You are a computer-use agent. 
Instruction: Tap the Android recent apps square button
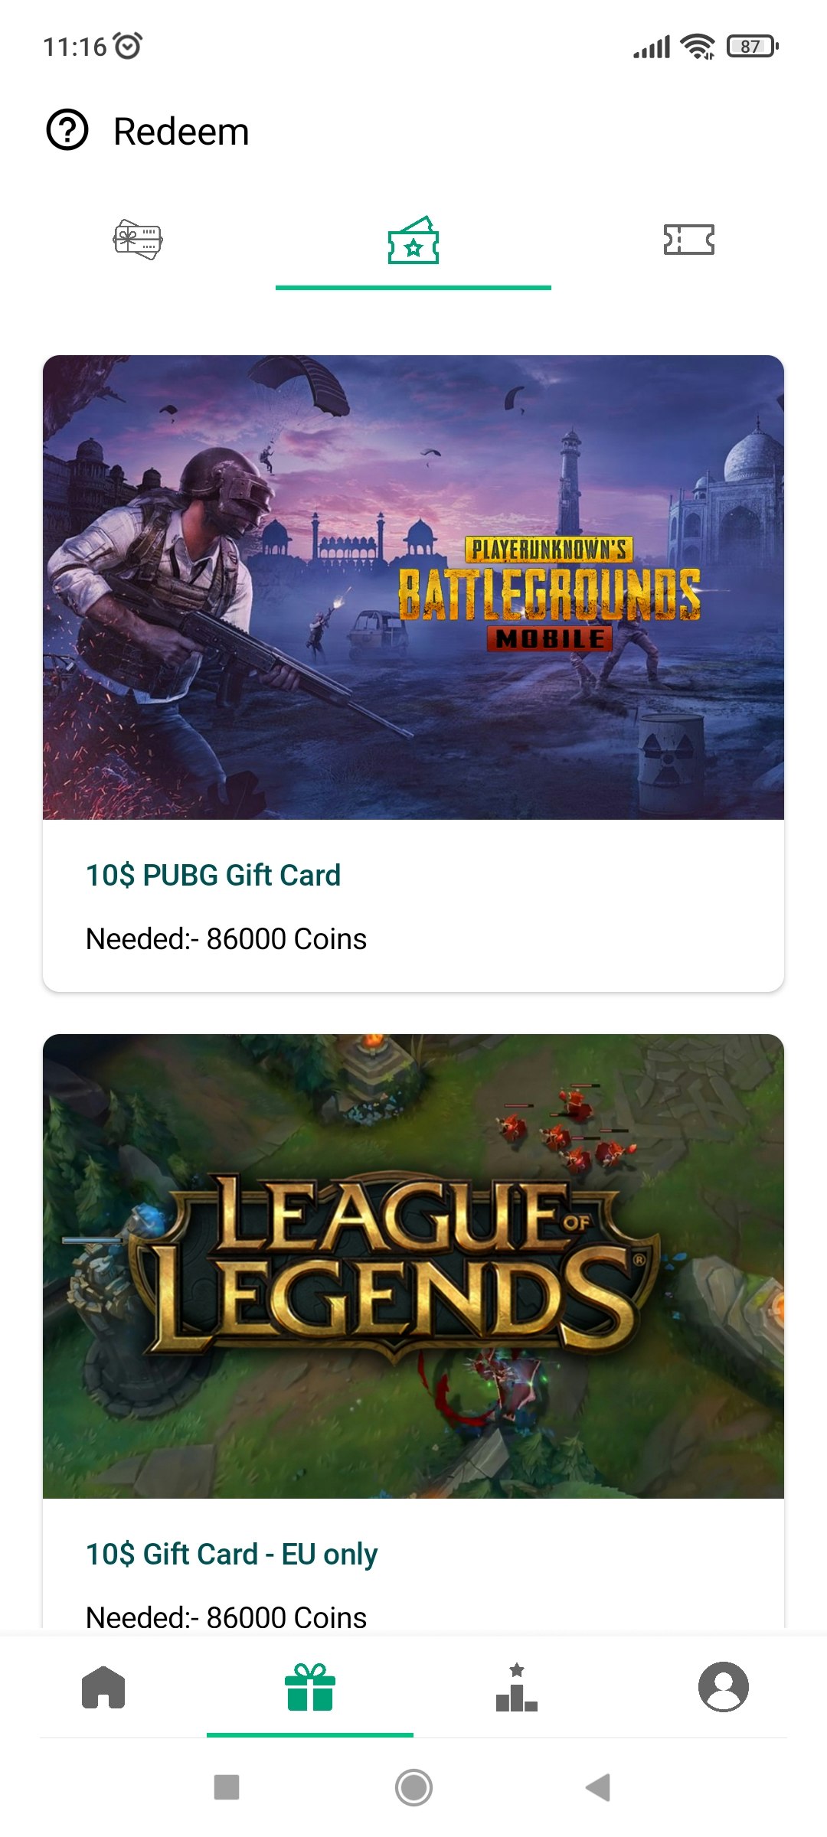coord(227,1788)
